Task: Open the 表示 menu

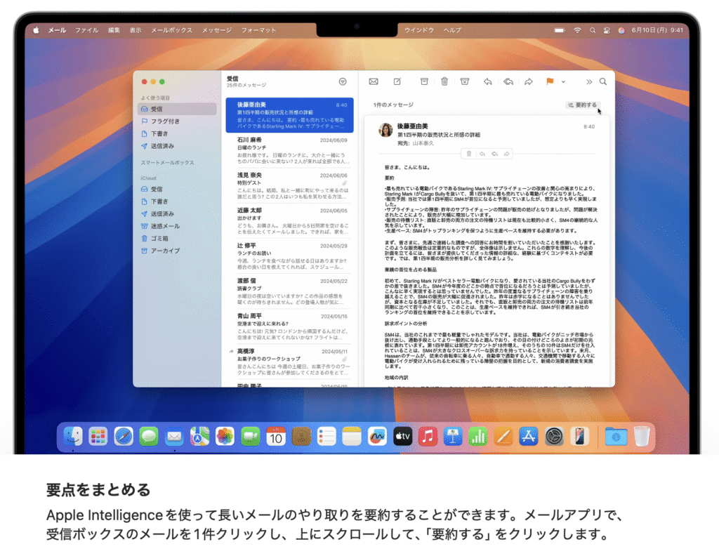Action: 136,30
